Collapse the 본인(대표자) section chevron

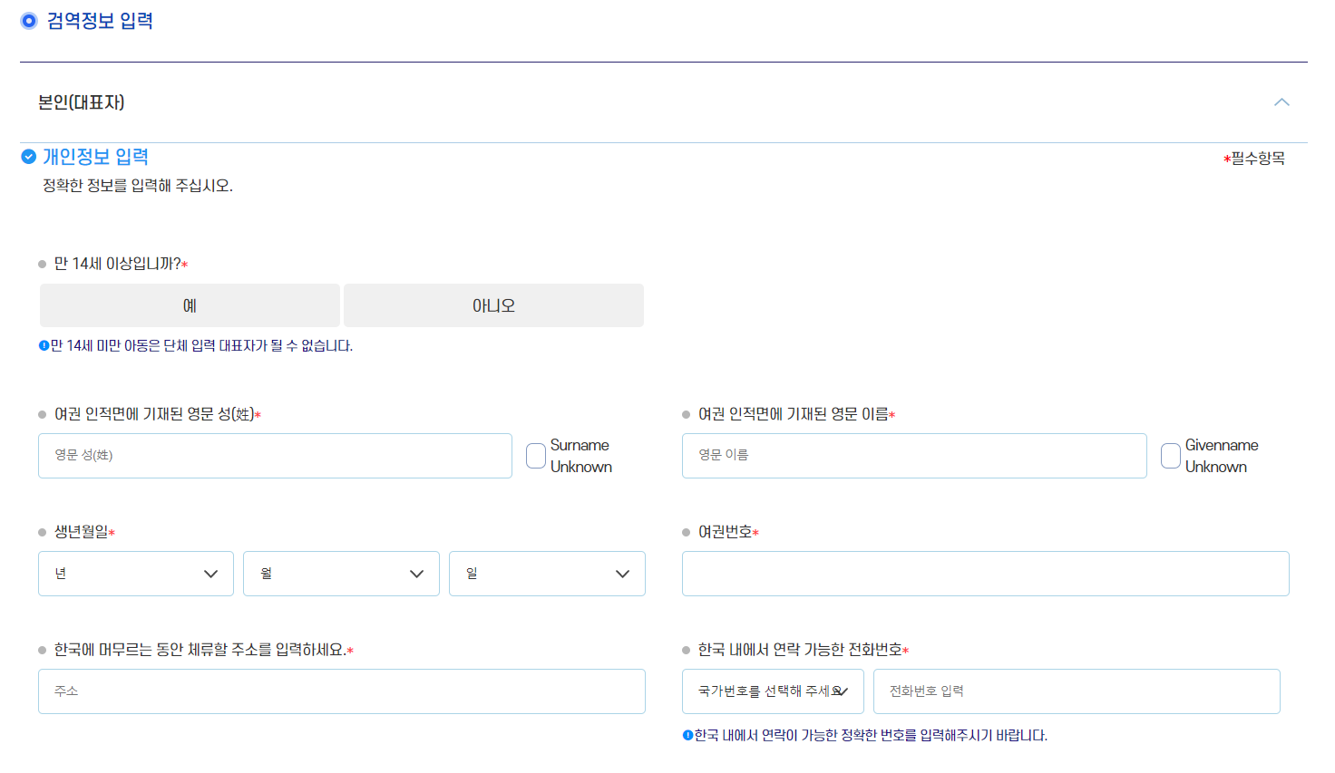1281,102
